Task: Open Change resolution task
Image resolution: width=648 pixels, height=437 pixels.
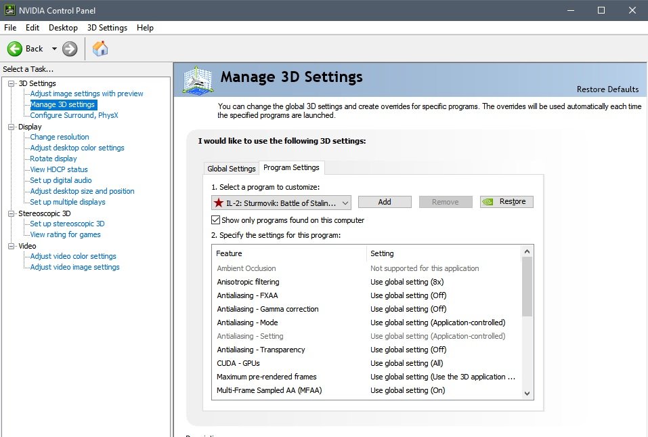Action: click(x=60, y=137)
